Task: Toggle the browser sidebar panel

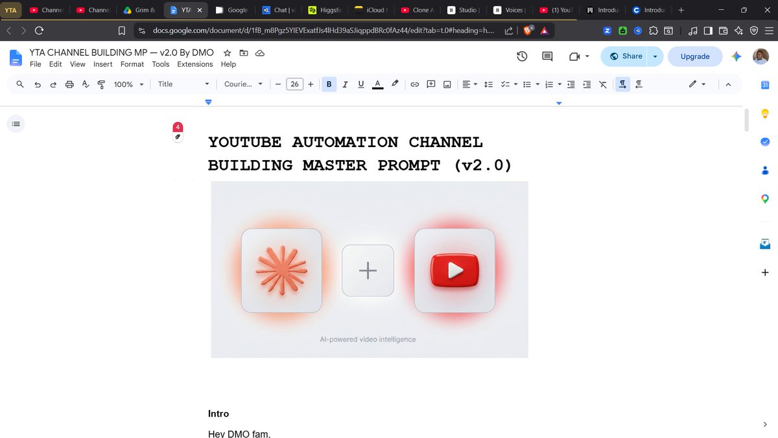Action: click(x=708, y=30)
